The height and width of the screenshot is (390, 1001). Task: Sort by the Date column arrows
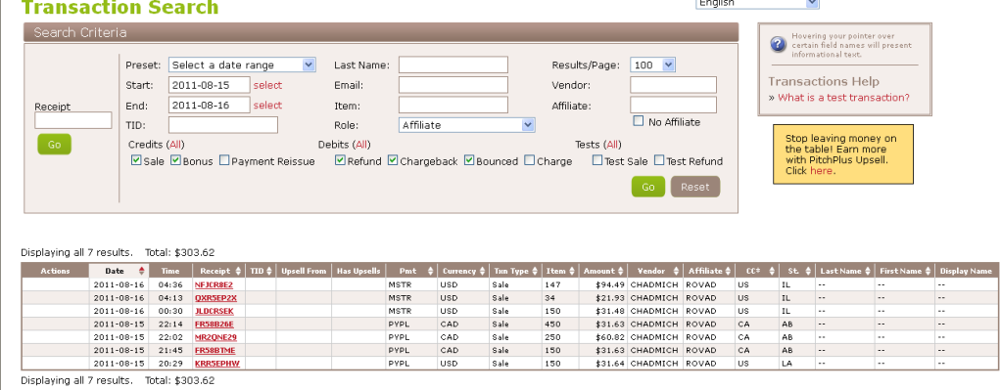[x=142, y=271]
